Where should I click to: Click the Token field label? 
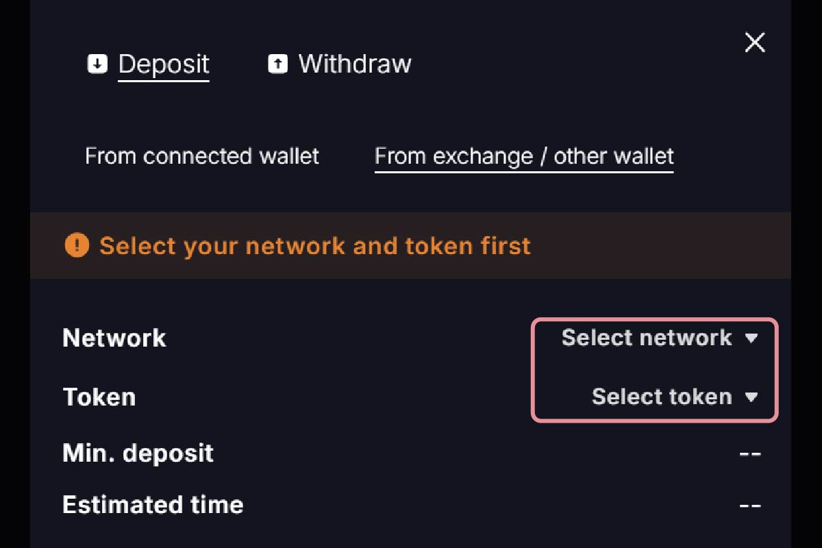tap(99, 397)
